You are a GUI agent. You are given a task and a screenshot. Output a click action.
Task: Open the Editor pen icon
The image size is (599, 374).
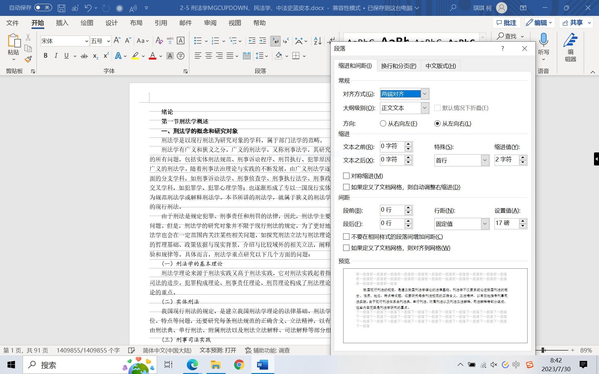click(570, 41)
